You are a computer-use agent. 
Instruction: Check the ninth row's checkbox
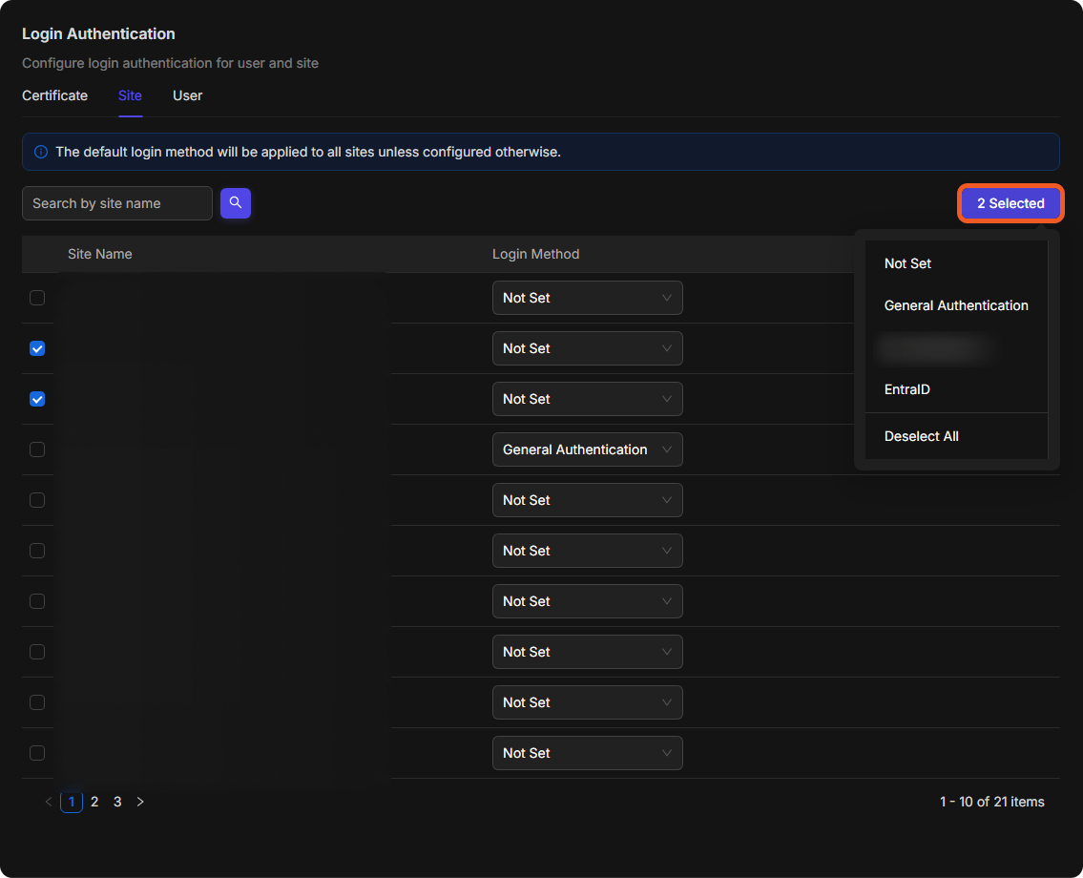click(x=37, y=702)
